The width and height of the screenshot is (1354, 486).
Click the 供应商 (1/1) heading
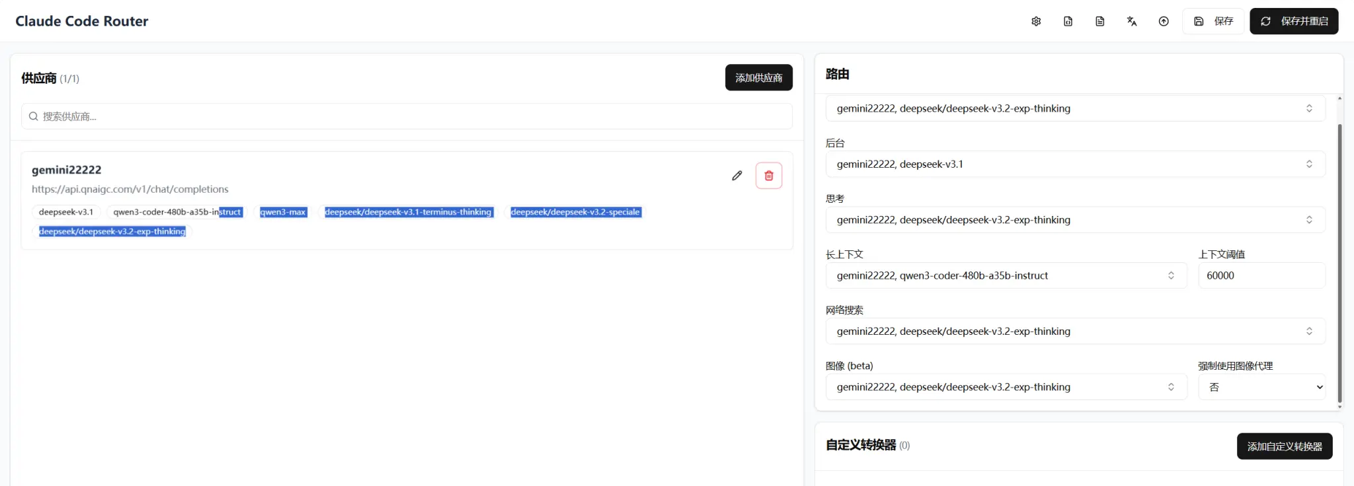[50, 78]
